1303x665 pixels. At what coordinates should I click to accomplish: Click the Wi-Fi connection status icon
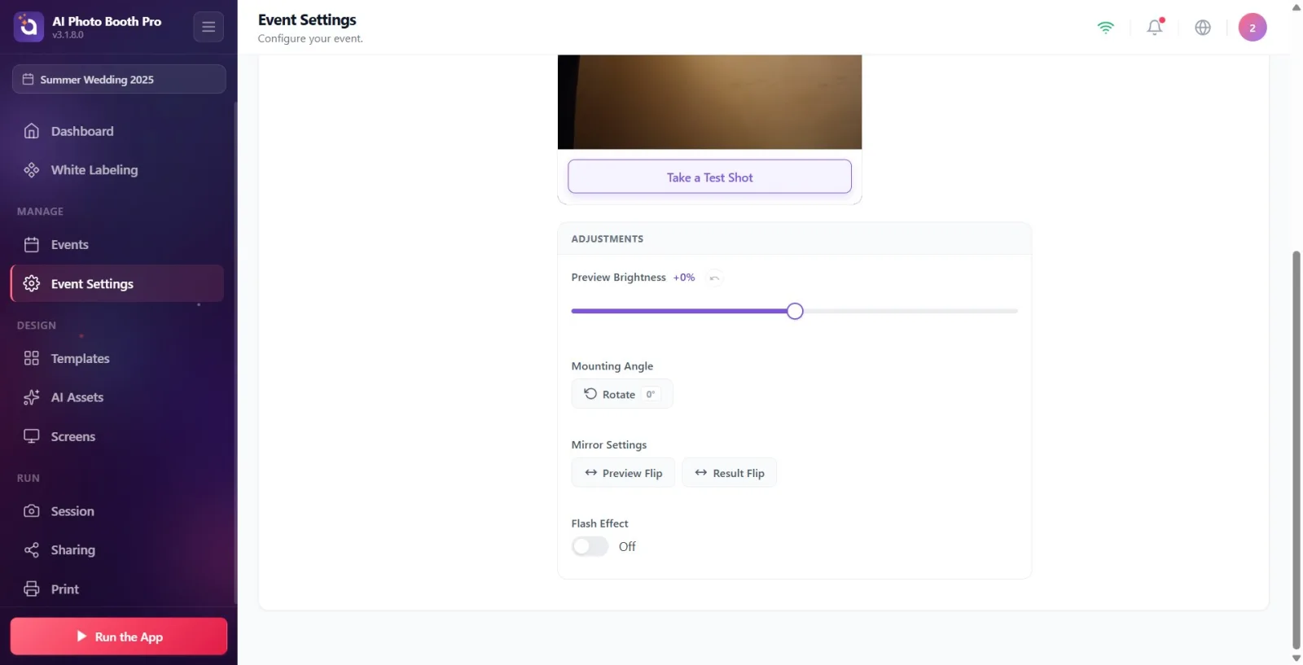[x=1105, y=27]
